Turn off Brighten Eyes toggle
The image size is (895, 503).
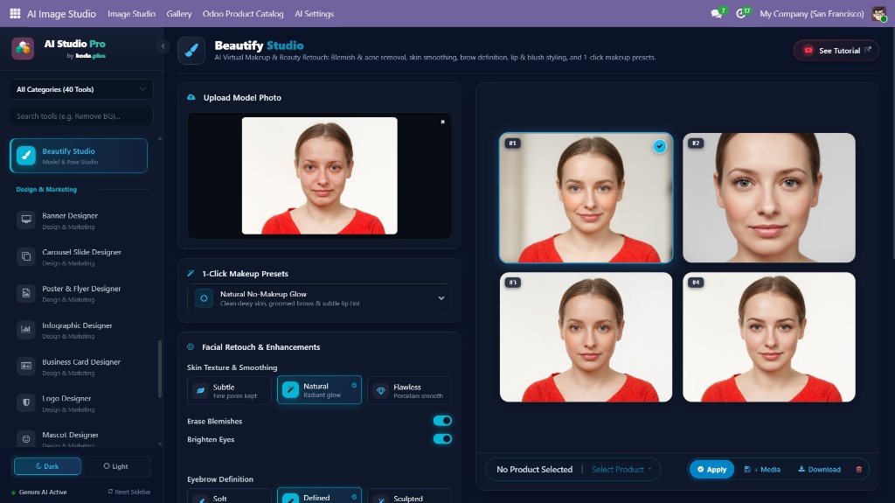(x=442, y=439)
